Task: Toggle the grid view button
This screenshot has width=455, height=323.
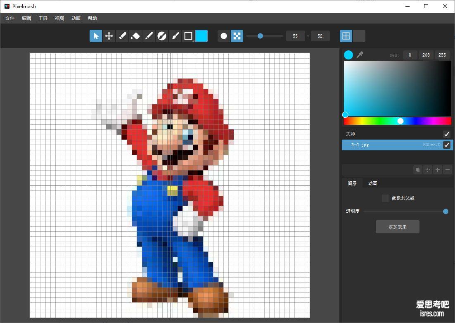Action: tap(346, 36)
